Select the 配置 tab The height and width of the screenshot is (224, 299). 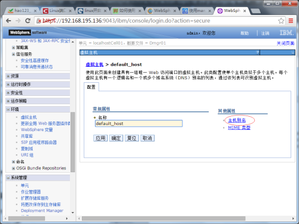click(91, 87)
